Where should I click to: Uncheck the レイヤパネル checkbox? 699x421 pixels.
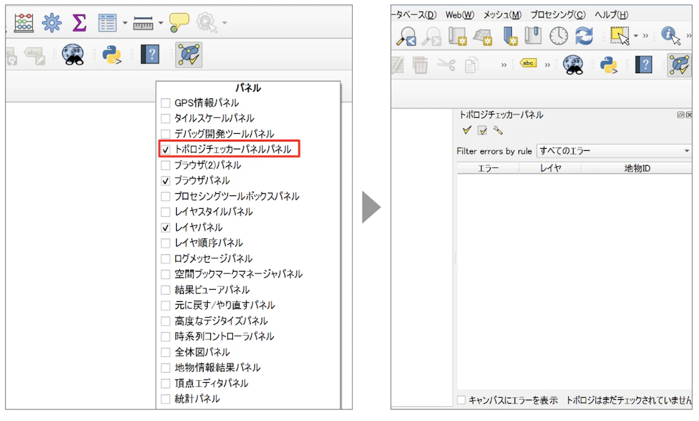click(166, 228)
